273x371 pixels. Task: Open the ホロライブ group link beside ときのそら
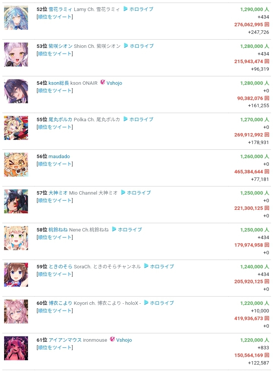162,266
